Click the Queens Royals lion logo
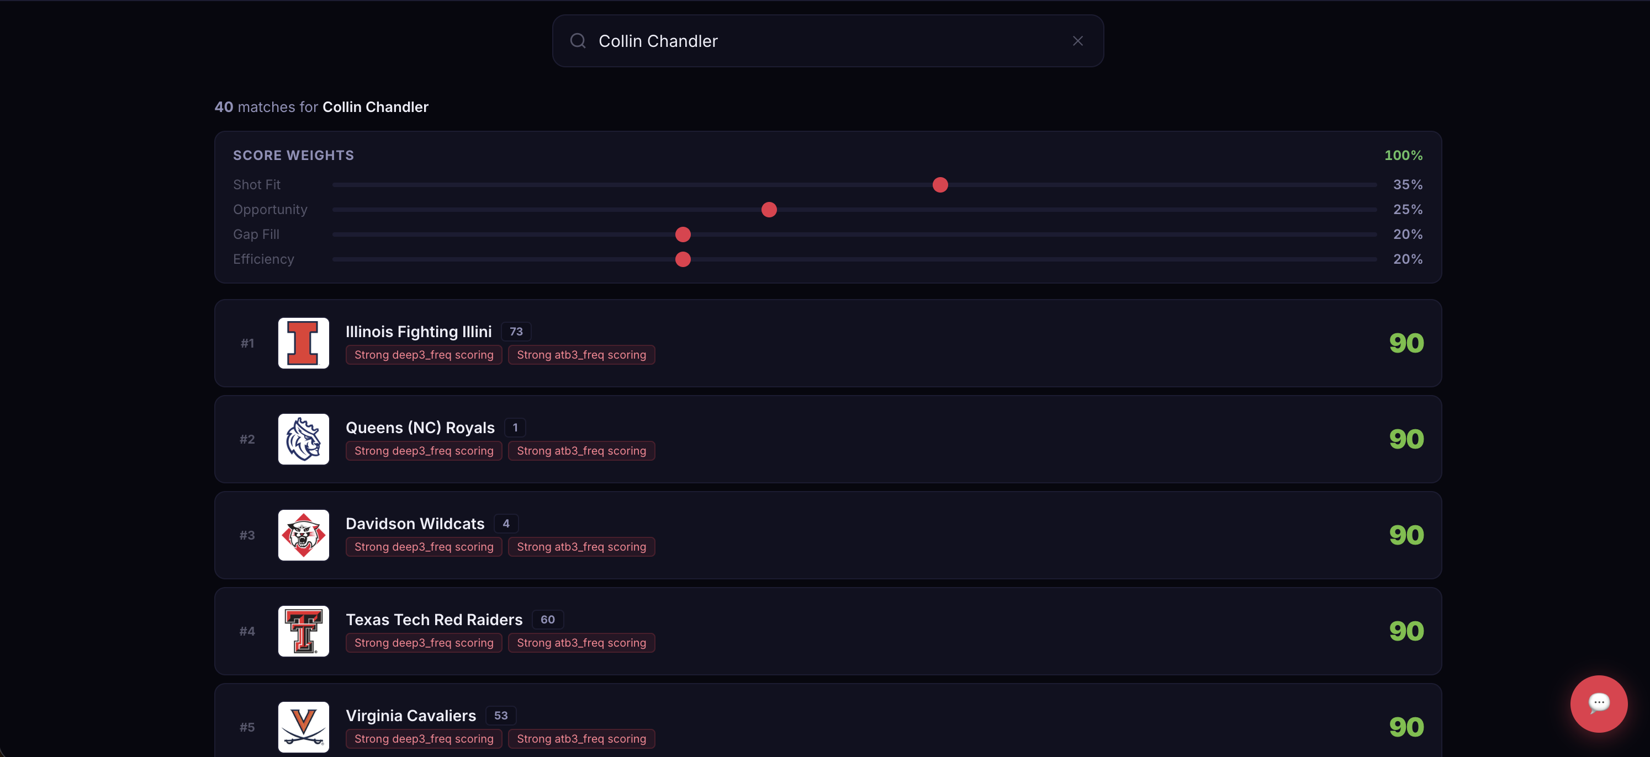 [x=303, y=439]
